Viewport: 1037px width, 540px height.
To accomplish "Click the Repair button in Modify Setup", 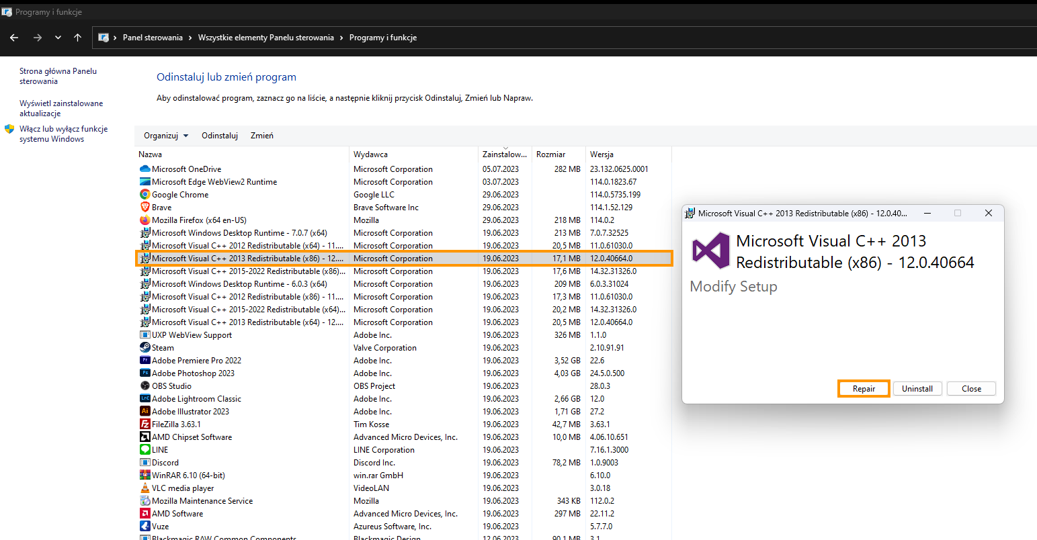I will pos(864,389).
